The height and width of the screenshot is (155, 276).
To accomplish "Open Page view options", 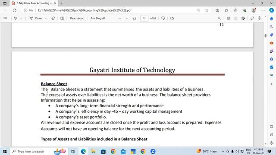I will (172, 18).
